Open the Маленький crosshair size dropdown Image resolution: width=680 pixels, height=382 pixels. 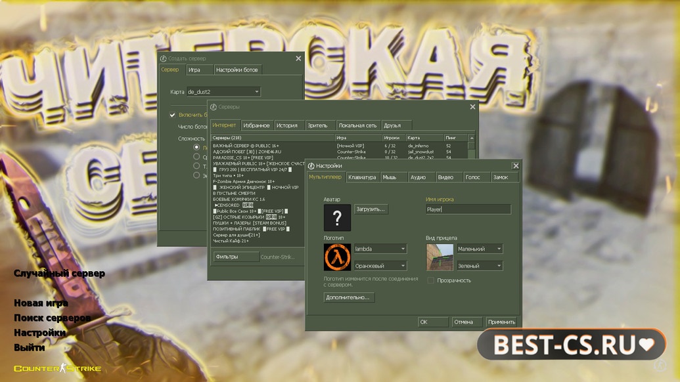click(480, 249)
